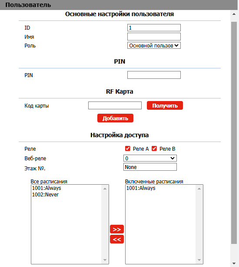Click the Добавить button
Viewport: 239px width, 267px height.
tap(115, 118)
